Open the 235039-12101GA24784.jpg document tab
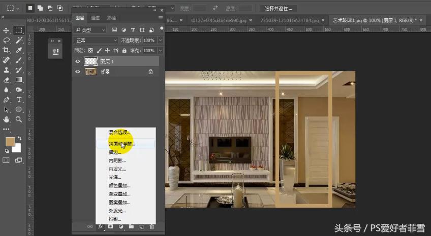Viewport: 431px width, 236px height. click(x=289, y=21)
